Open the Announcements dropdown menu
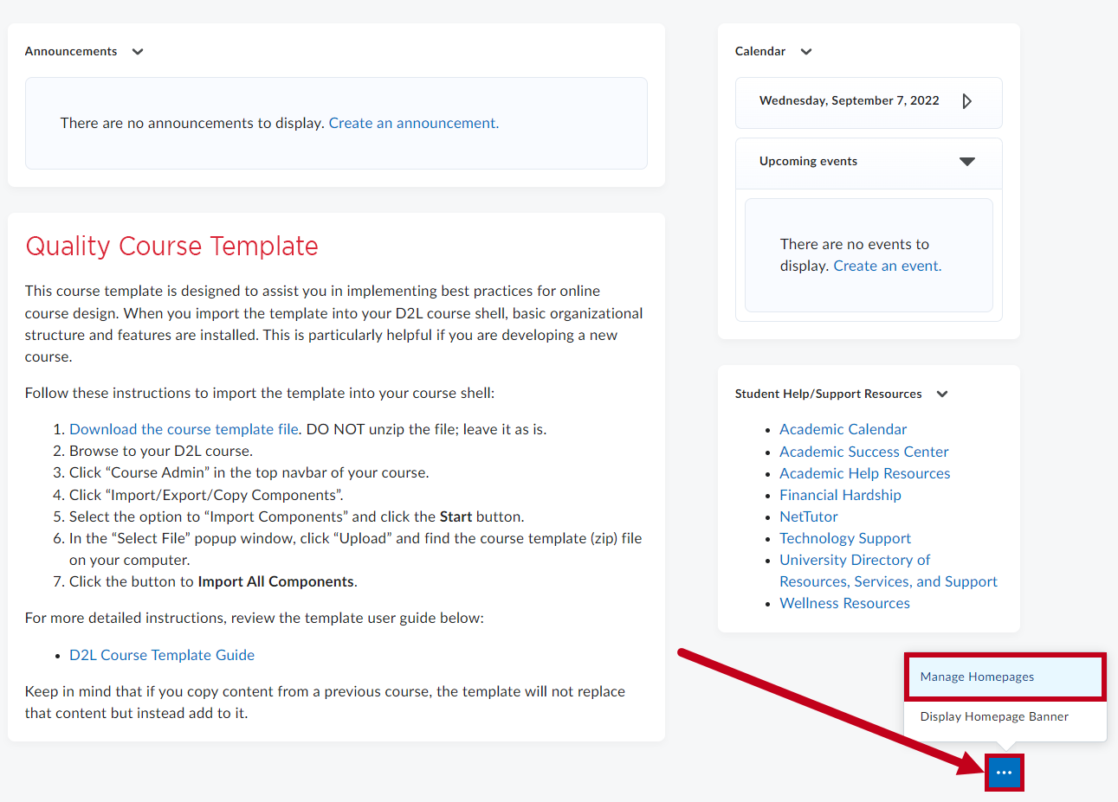Screen dimensions: 1118x802 [138, 51]
